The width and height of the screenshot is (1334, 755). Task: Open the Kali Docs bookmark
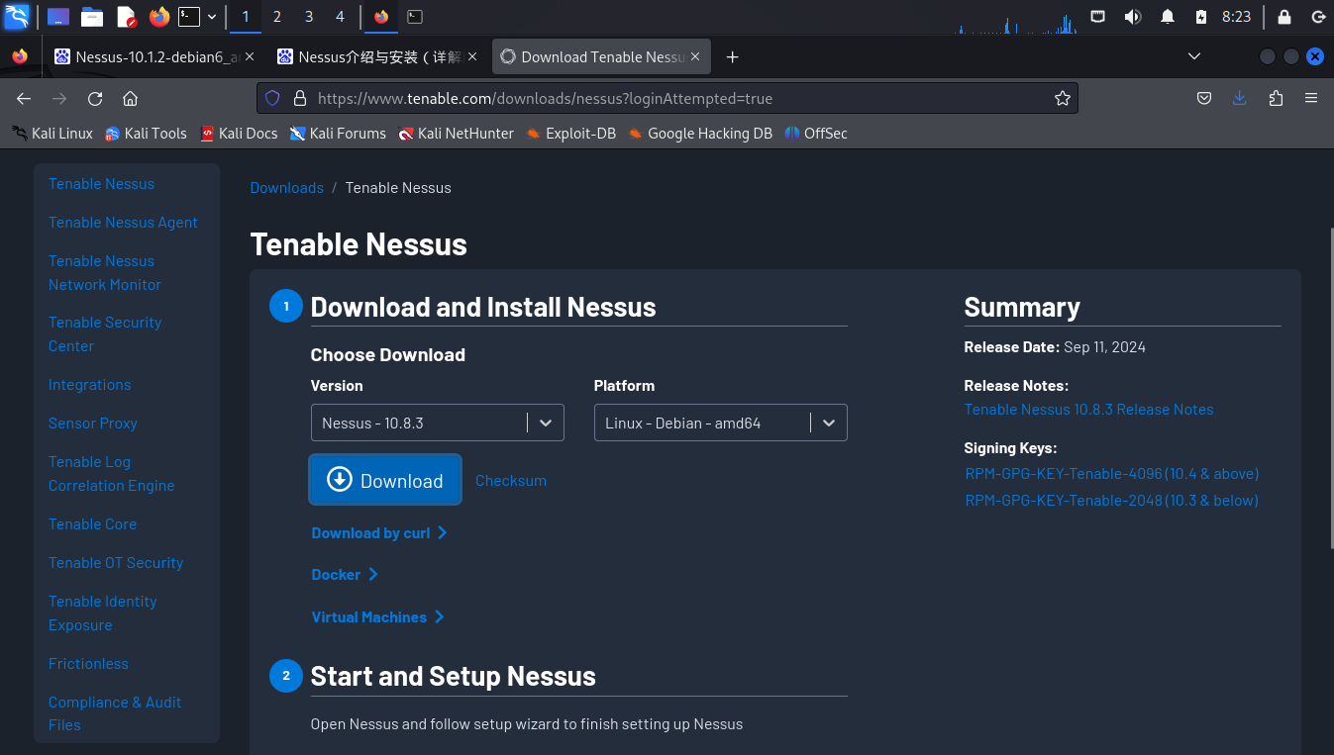point(239,133)
